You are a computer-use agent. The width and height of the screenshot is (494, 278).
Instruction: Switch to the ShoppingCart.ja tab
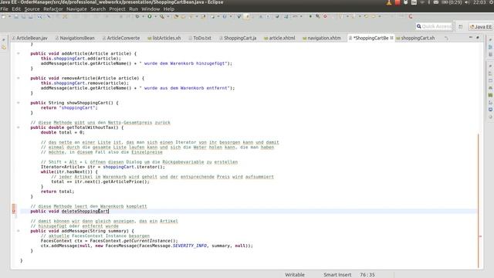click(x=238, y=38)
